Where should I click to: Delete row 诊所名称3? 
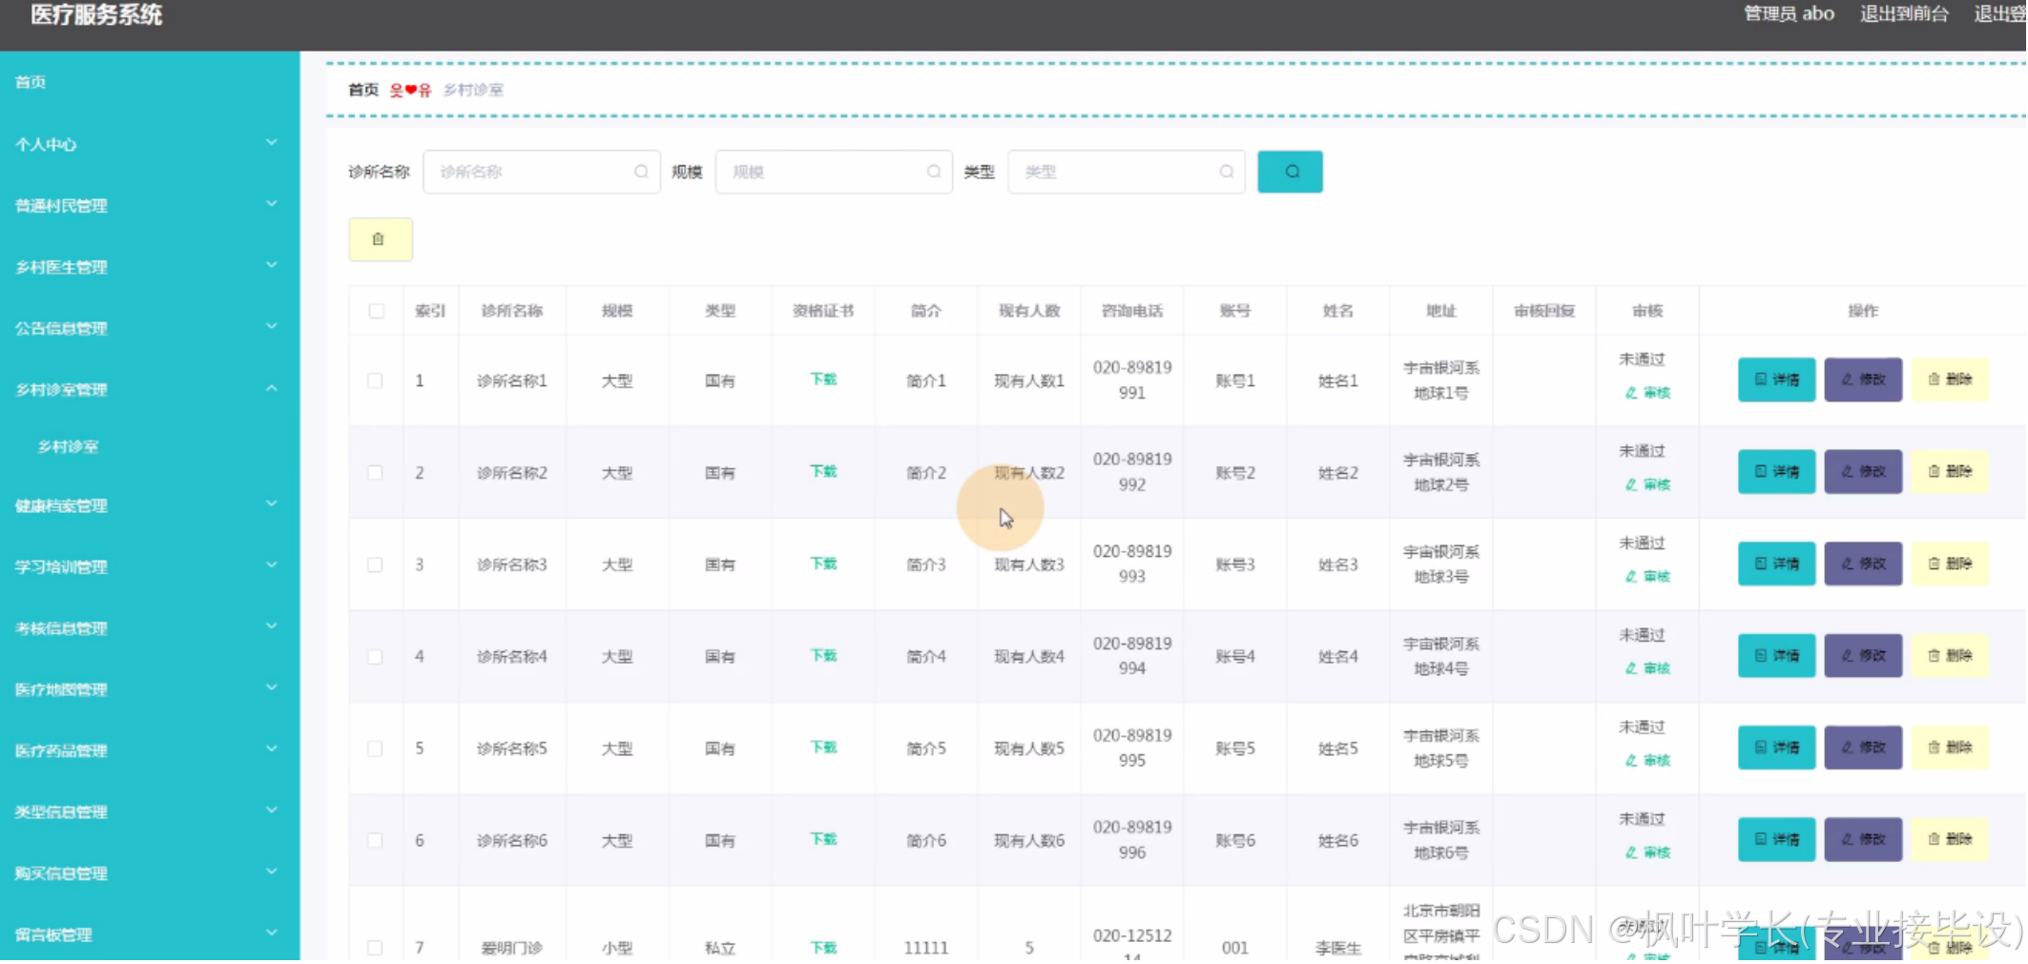pos(1950,564)
